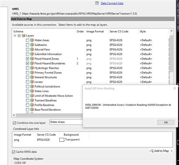Click the Server CS Code column header
The image size is (179, 165).
pyautogui.click(x=119, y=31)
